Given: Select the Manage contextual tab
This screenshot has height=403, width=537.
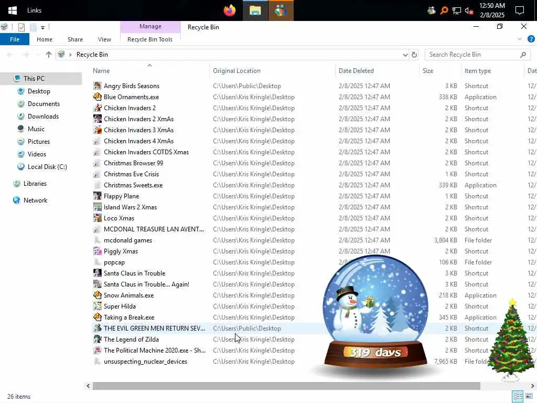Looking at the screenshot, I should [151, 27].
